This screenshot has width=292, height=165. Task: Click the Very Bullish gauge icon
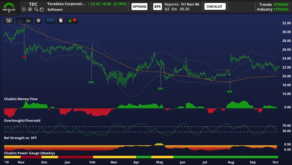[x=9, y=5]
